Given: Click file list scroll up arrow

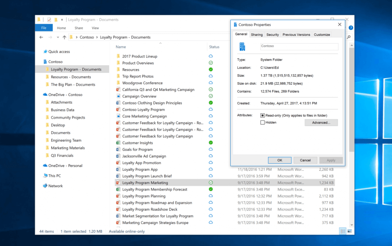Looking at the screenshot, I should point(352,46).
